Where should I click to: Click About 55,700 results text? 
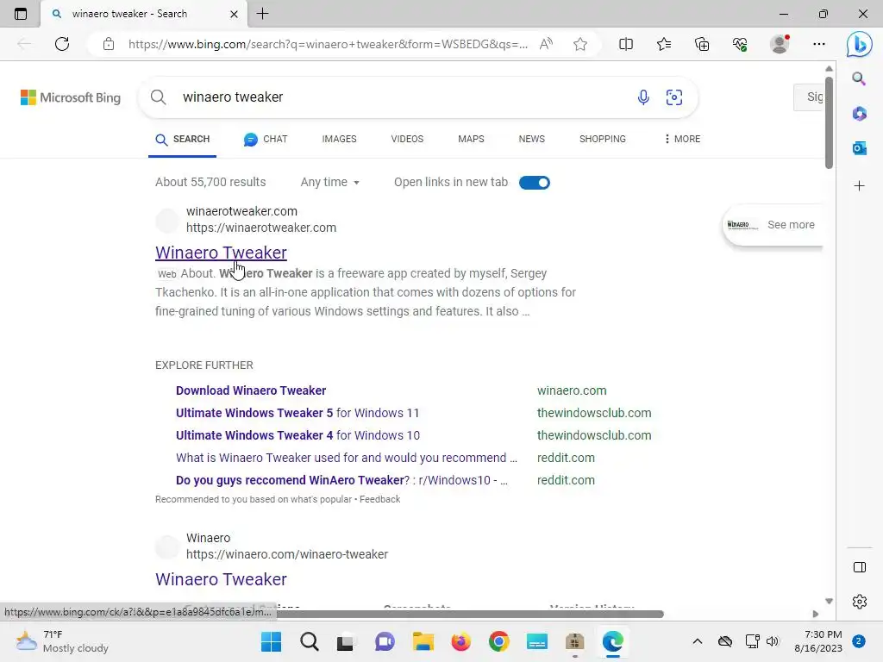[x=210, y=183]
